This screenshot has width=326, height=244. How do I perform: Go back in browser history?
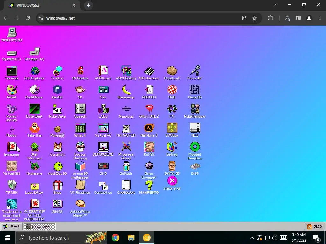[6, 18]
